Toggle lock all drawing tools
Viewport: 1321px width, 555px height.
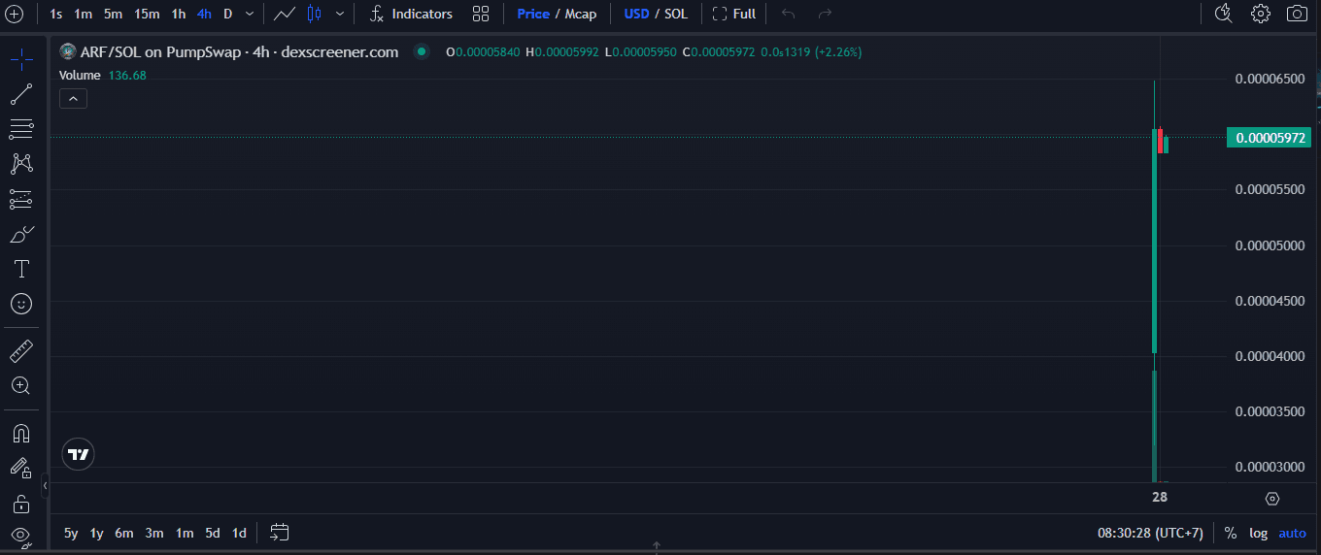tap(21, 504)
